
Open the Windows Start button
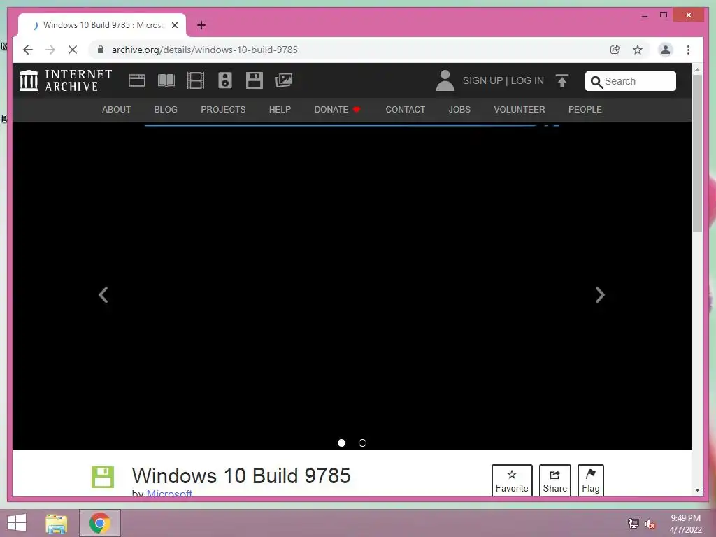click(x=17, y=523)
